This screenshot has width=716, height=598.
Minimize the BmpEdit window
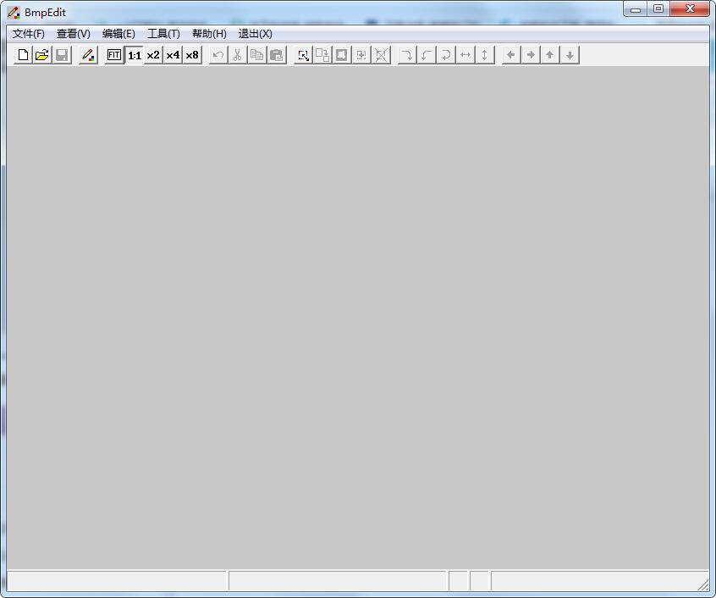tap(636, 9)
